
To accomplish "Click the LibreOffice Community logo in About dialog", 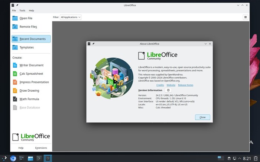I will (158, 56).
